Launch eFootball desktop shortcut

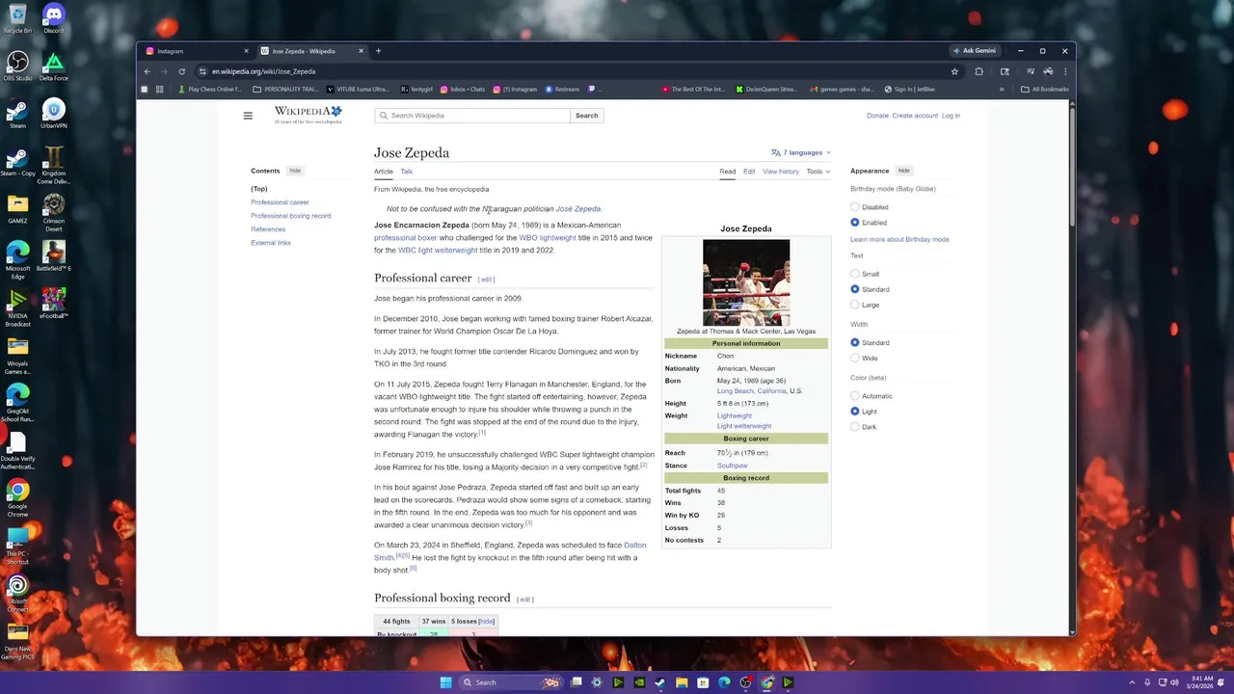coord(53,302)
